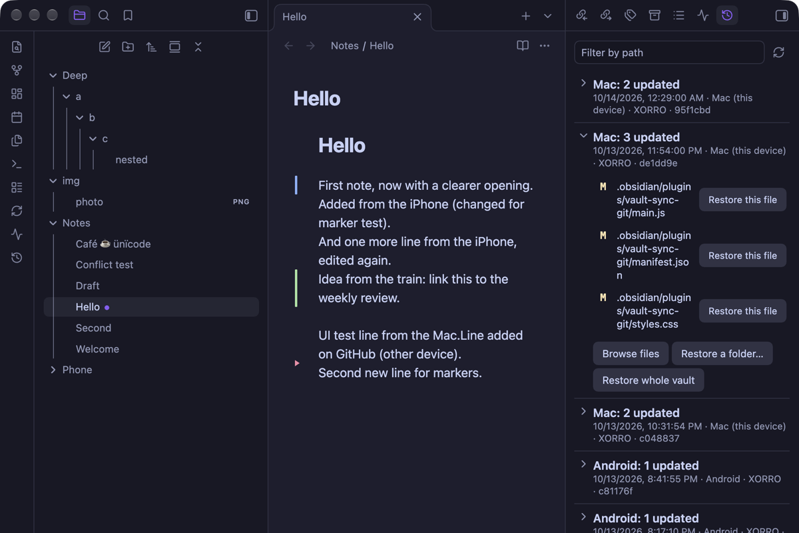
Task: Open the tags pane icon
Action: point(630,15)
